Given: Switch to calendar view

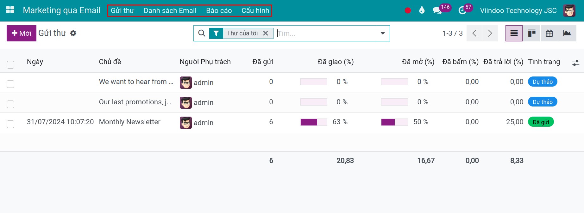Looking at the screenshot, I should click(x=549, y=33).
